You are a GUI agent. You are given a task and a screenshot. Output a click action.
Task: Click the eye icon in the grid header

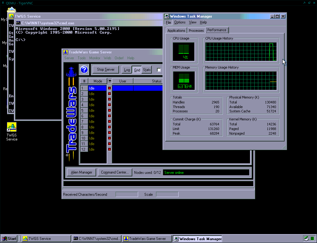click(x=109, y=81)
